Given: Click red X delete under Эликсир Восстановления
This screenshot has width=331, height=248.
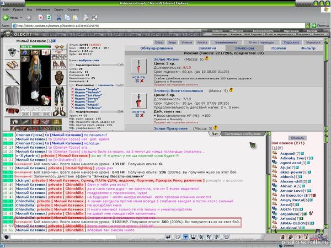Looking at the screenshot, I should click(142, 115).
